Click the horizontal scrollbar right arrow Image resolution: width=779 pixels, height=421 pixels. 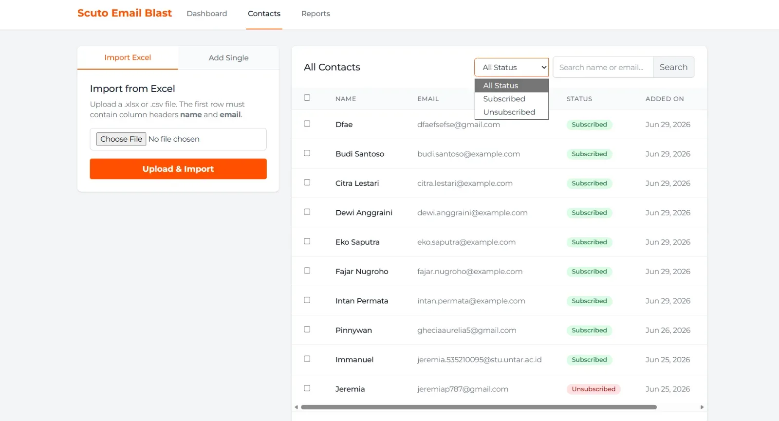tap(702, 407)
